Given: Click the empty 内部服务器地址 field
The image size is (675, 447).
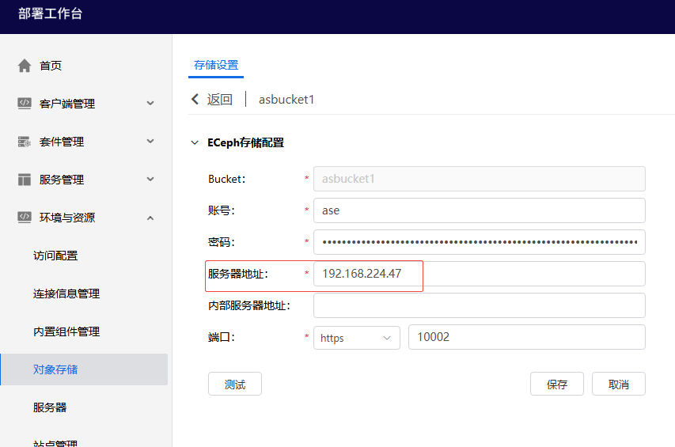Looking at the screenshot, I should tap(480, 305).
